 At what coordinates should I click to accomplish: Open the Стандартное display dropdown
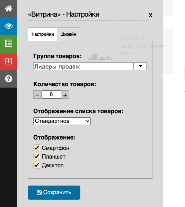[x=62, y=121]
